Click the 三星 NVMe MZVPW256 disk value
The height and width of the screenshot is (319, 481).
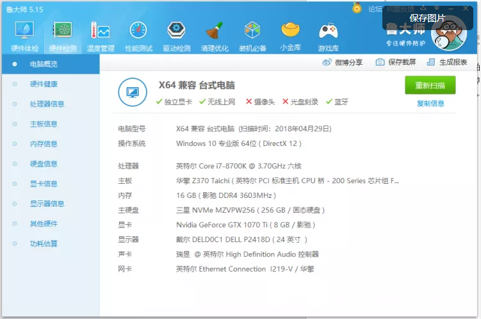pyautogui.click(x=250, y=210)
